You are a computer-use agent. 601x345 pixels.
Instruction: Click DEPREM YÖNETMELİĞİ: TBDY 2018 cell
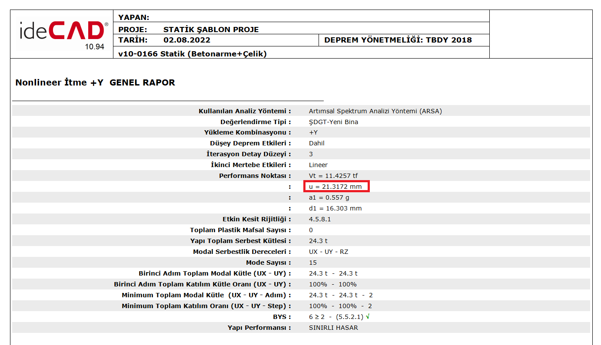398,40
